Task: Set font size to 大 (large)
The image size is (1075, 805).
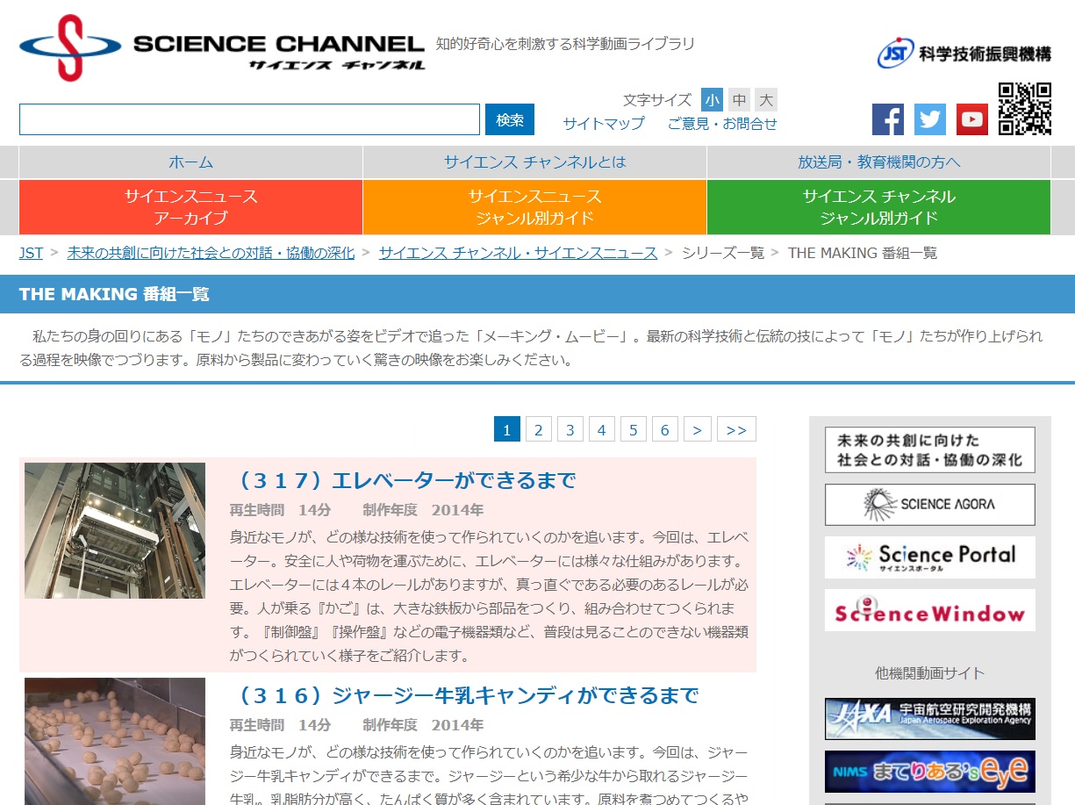Action: tap(766, 99)
